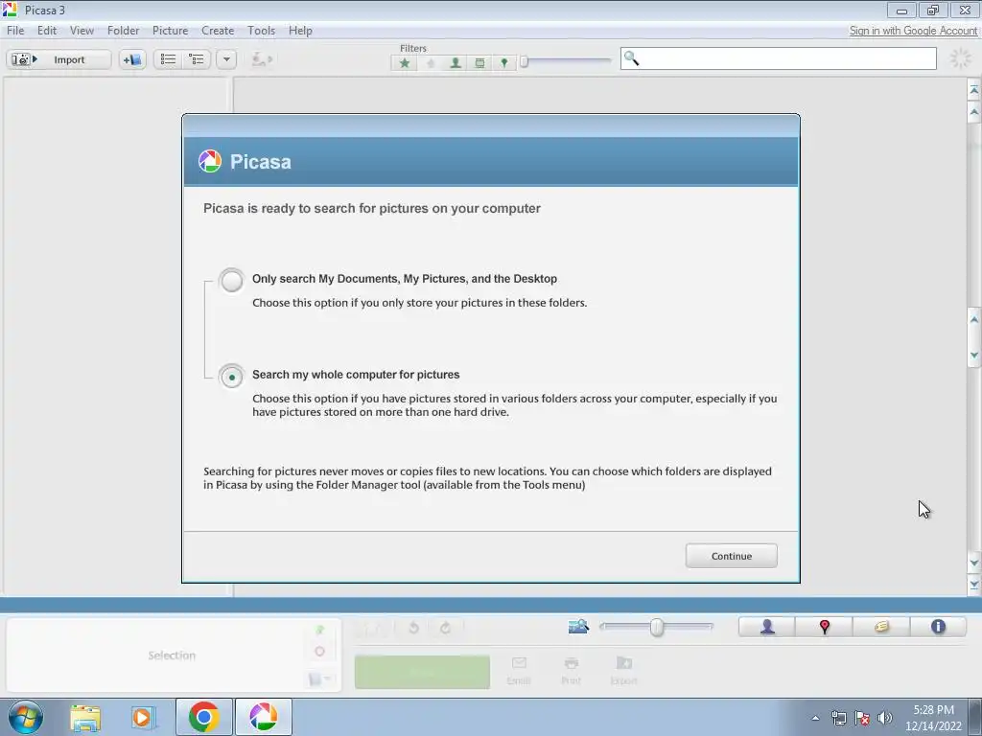Click the scrollbar down arrow near the bottom
982x736 pixels.
click(x=974, y=563)
